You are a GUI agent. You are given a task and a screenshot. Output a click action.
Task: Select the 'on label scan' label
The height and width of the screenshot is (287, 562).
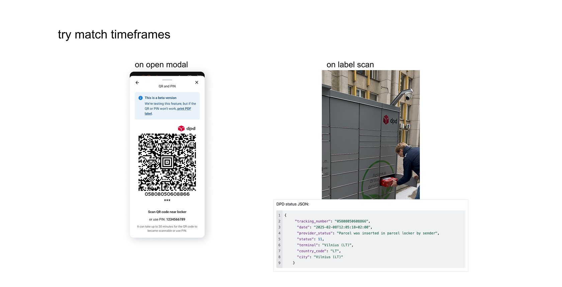click(350, 64)
